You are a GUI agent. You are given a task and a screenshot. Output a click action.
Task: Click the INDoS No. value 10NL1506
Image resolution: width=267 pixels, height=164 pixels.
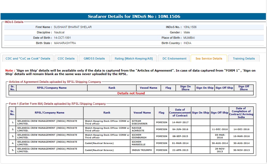tap(190, 27)
